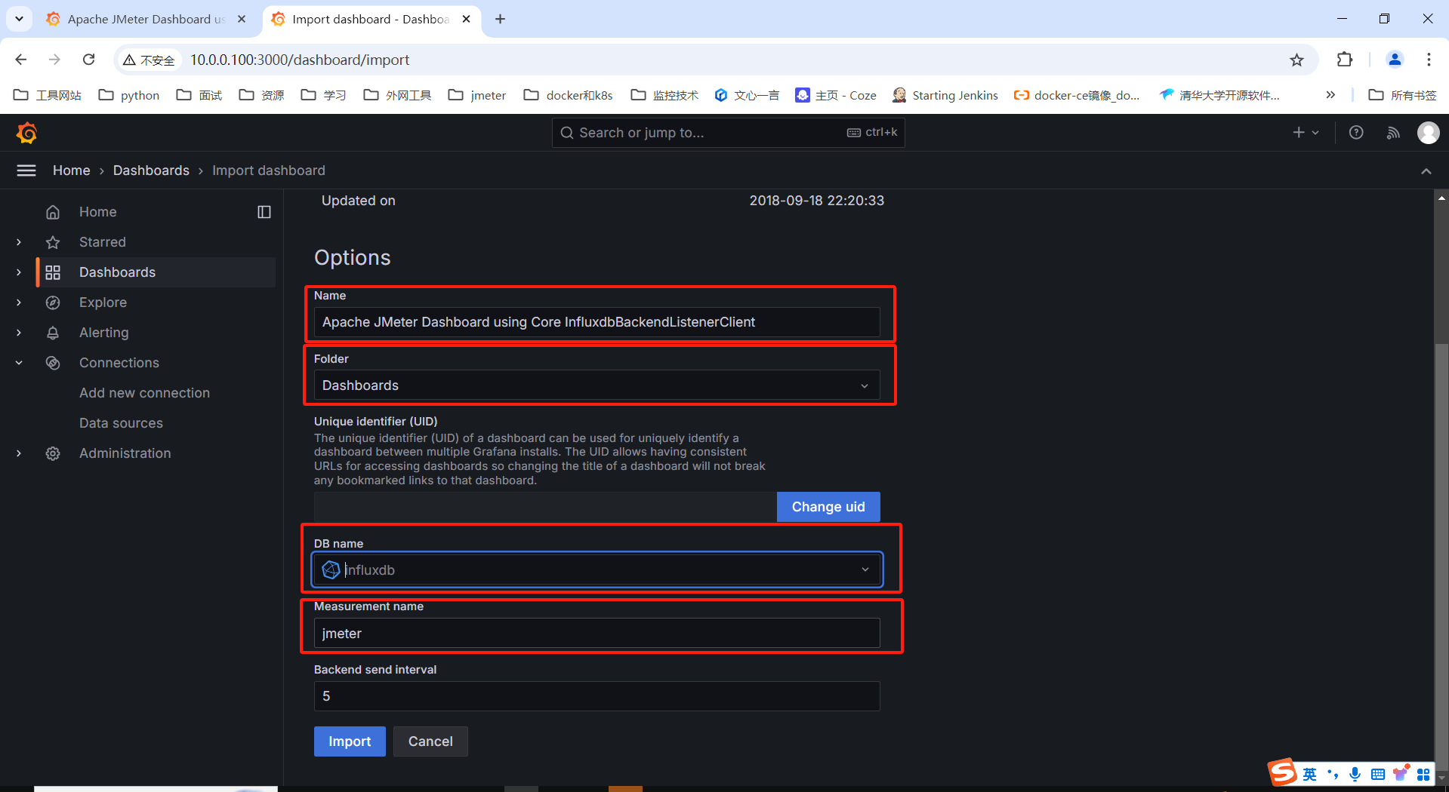Expand the Administration section arrow

[x=19, y=453]
